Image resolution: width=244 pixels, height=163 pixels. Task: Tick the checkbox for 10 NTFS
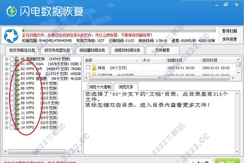tap(12, 108)
